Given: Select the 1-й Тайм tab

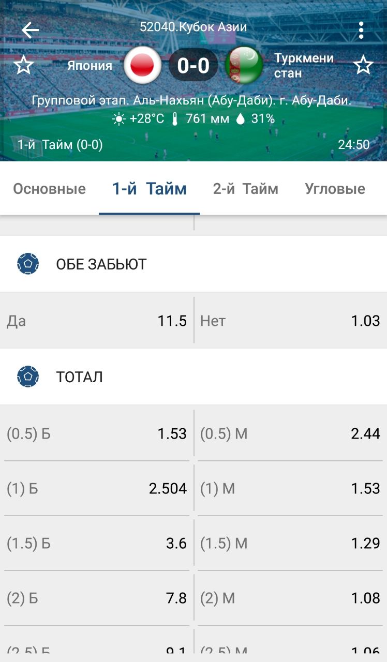Looking at the screenshot, I should 150,189.
